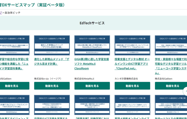Click the EdTechサービス section heading
Screen dimensions: 187x119
pos(92,23)
